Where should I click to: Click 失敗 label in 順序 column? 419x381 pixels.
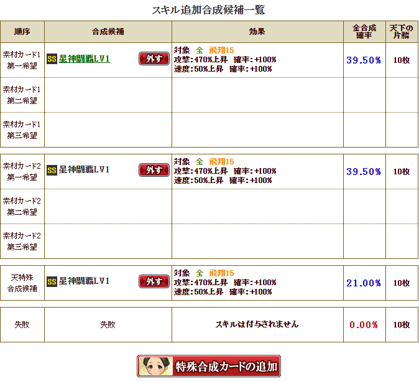tap(22, 324)
